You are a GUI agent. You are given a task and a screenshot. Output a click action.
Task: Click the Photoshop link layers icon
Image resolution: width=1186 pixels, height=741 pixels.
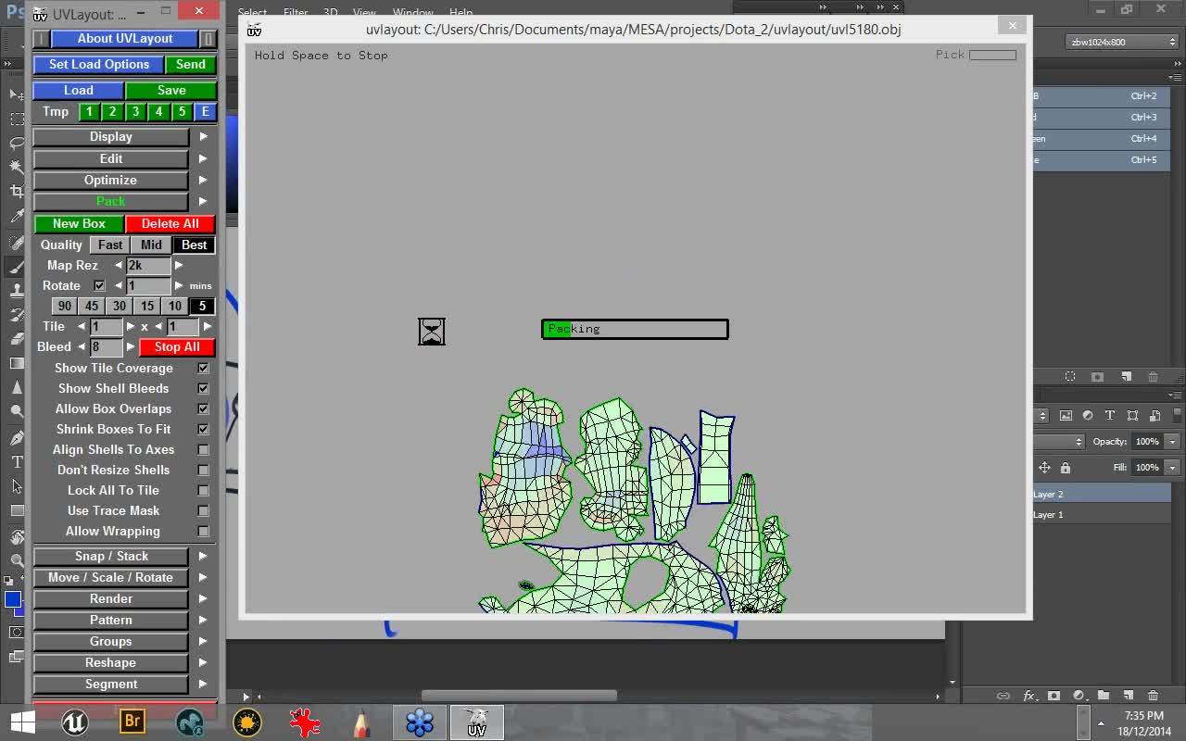(1003, 696)
